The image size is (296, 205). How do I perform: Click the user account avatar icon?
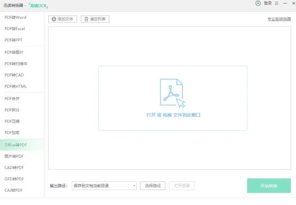[258, 3]
